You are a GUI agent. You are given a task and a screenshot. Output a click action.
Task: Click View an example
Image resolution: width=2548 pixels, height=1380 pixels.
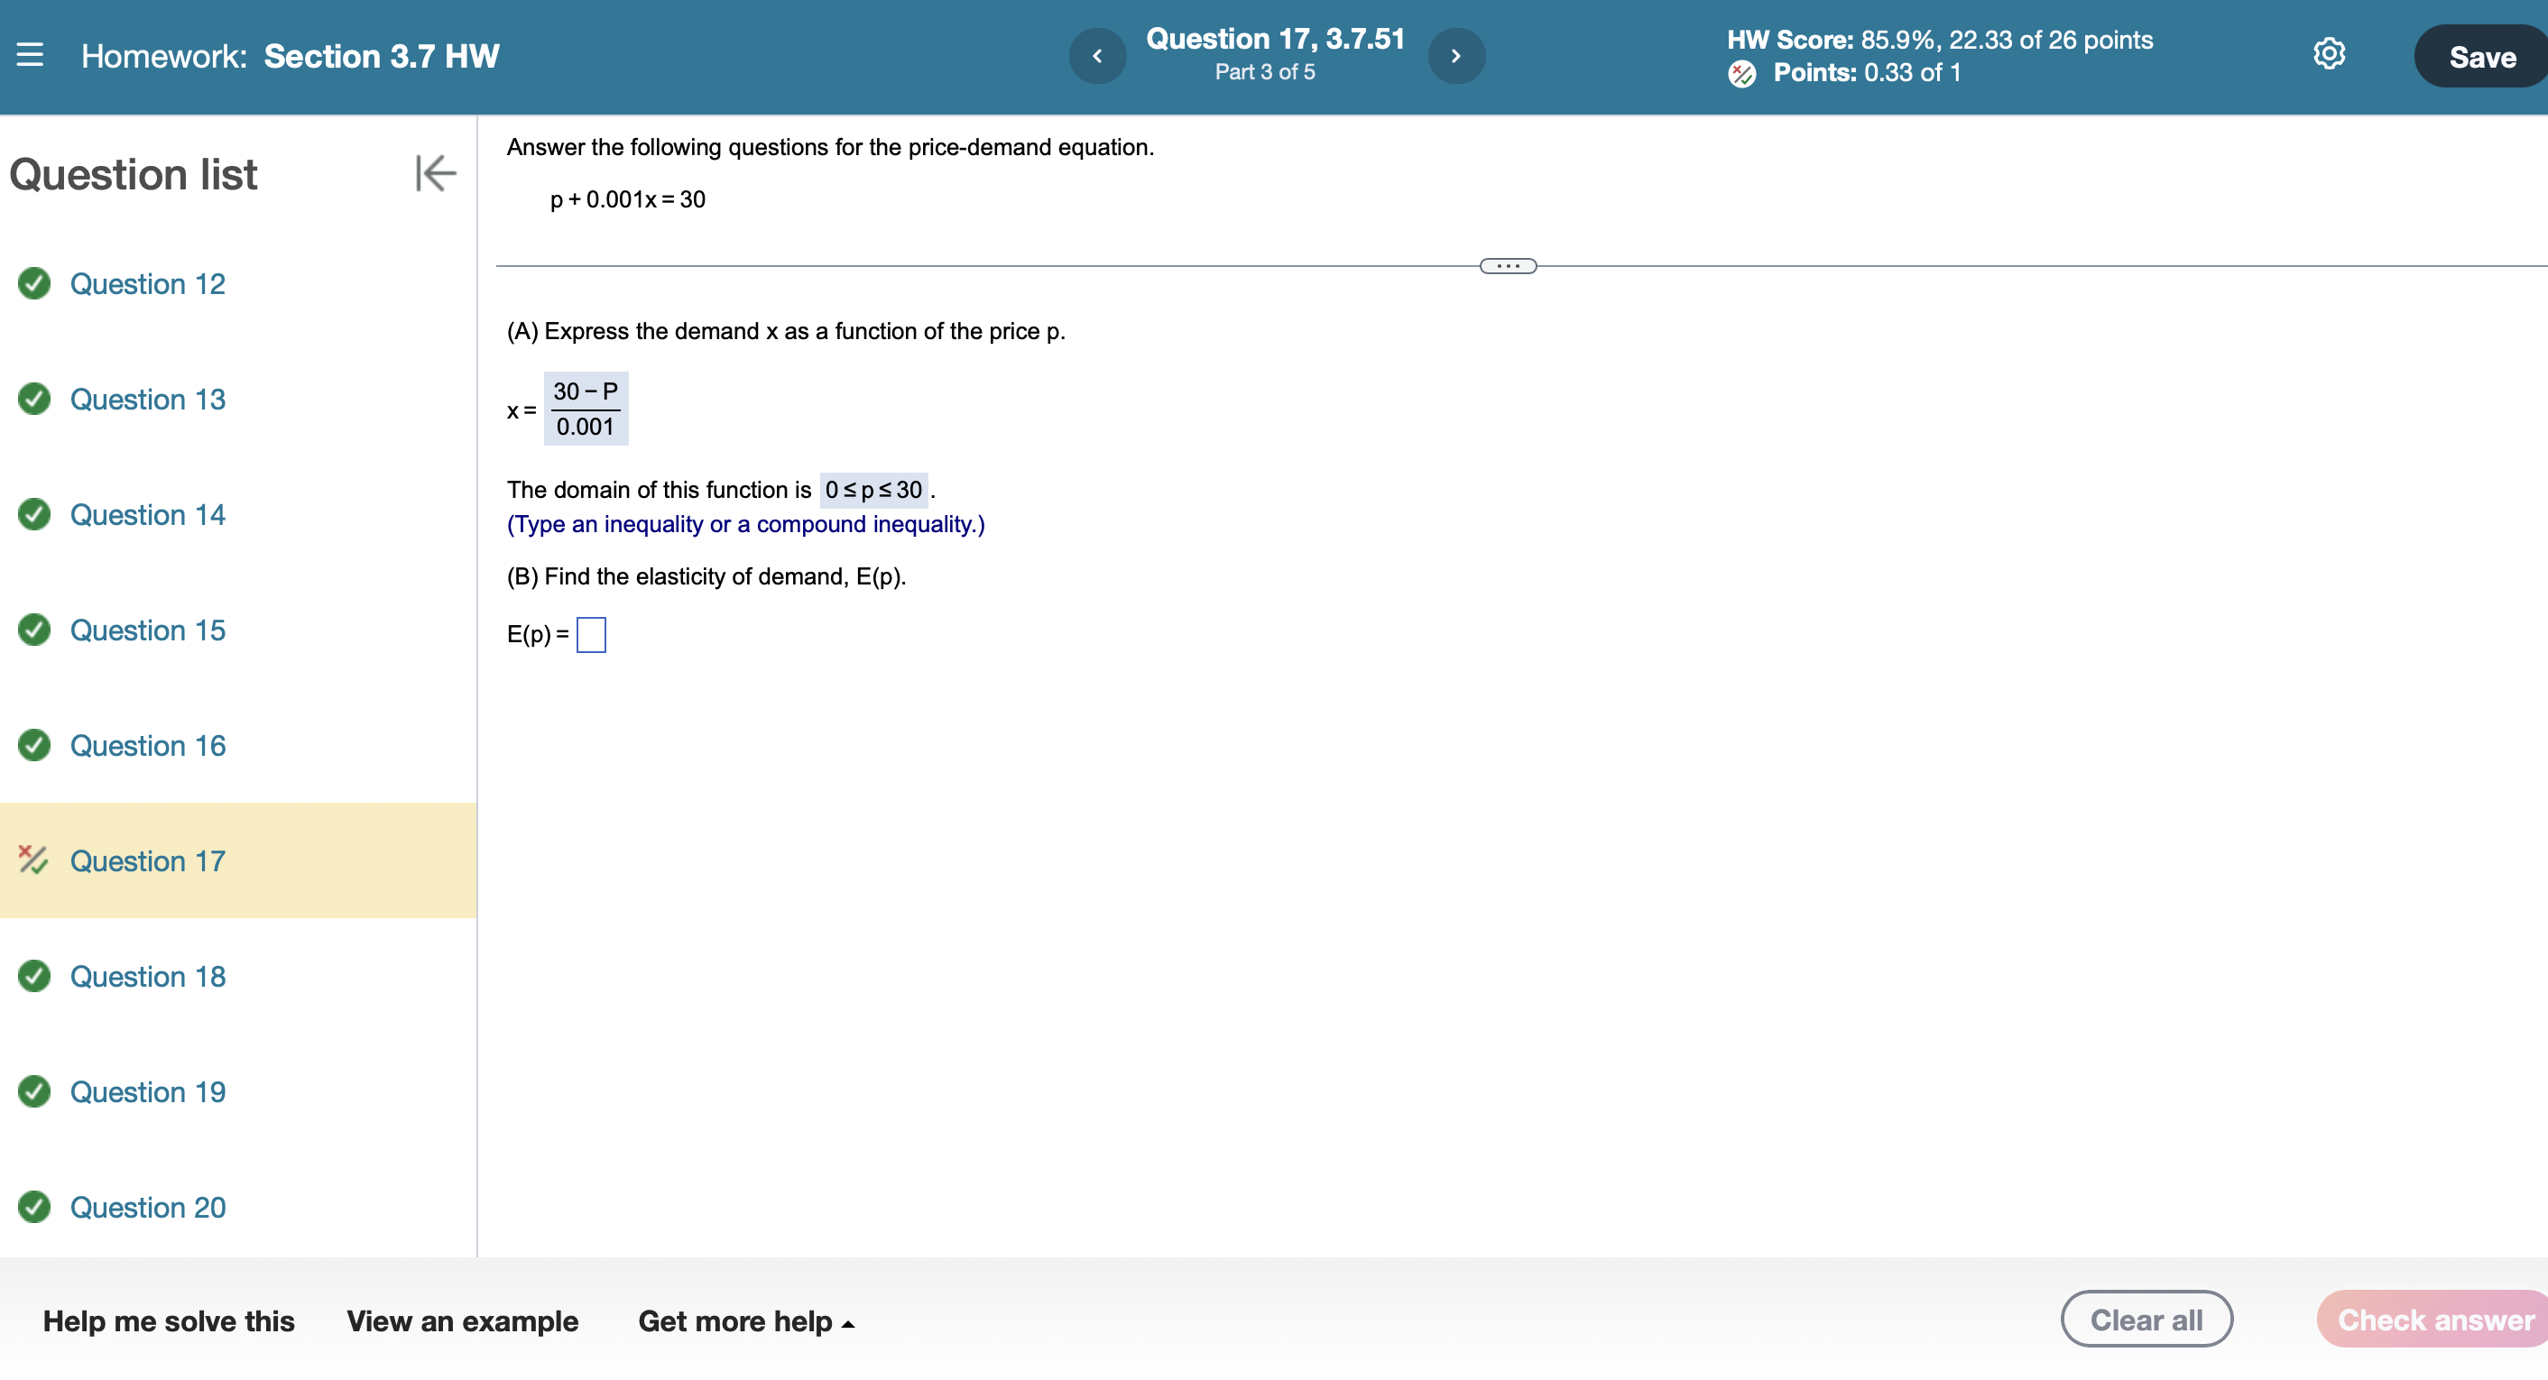(x=462, y=1320)
